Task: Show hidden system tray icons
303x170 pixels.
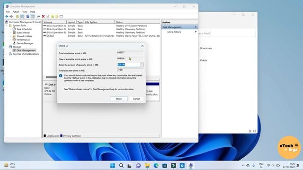Action: point(243,165)
